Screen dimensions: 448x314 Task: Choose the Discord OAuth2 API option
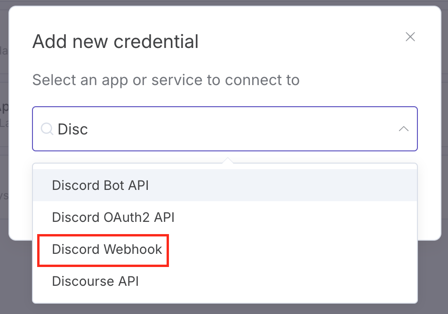[x=113, y=217]
